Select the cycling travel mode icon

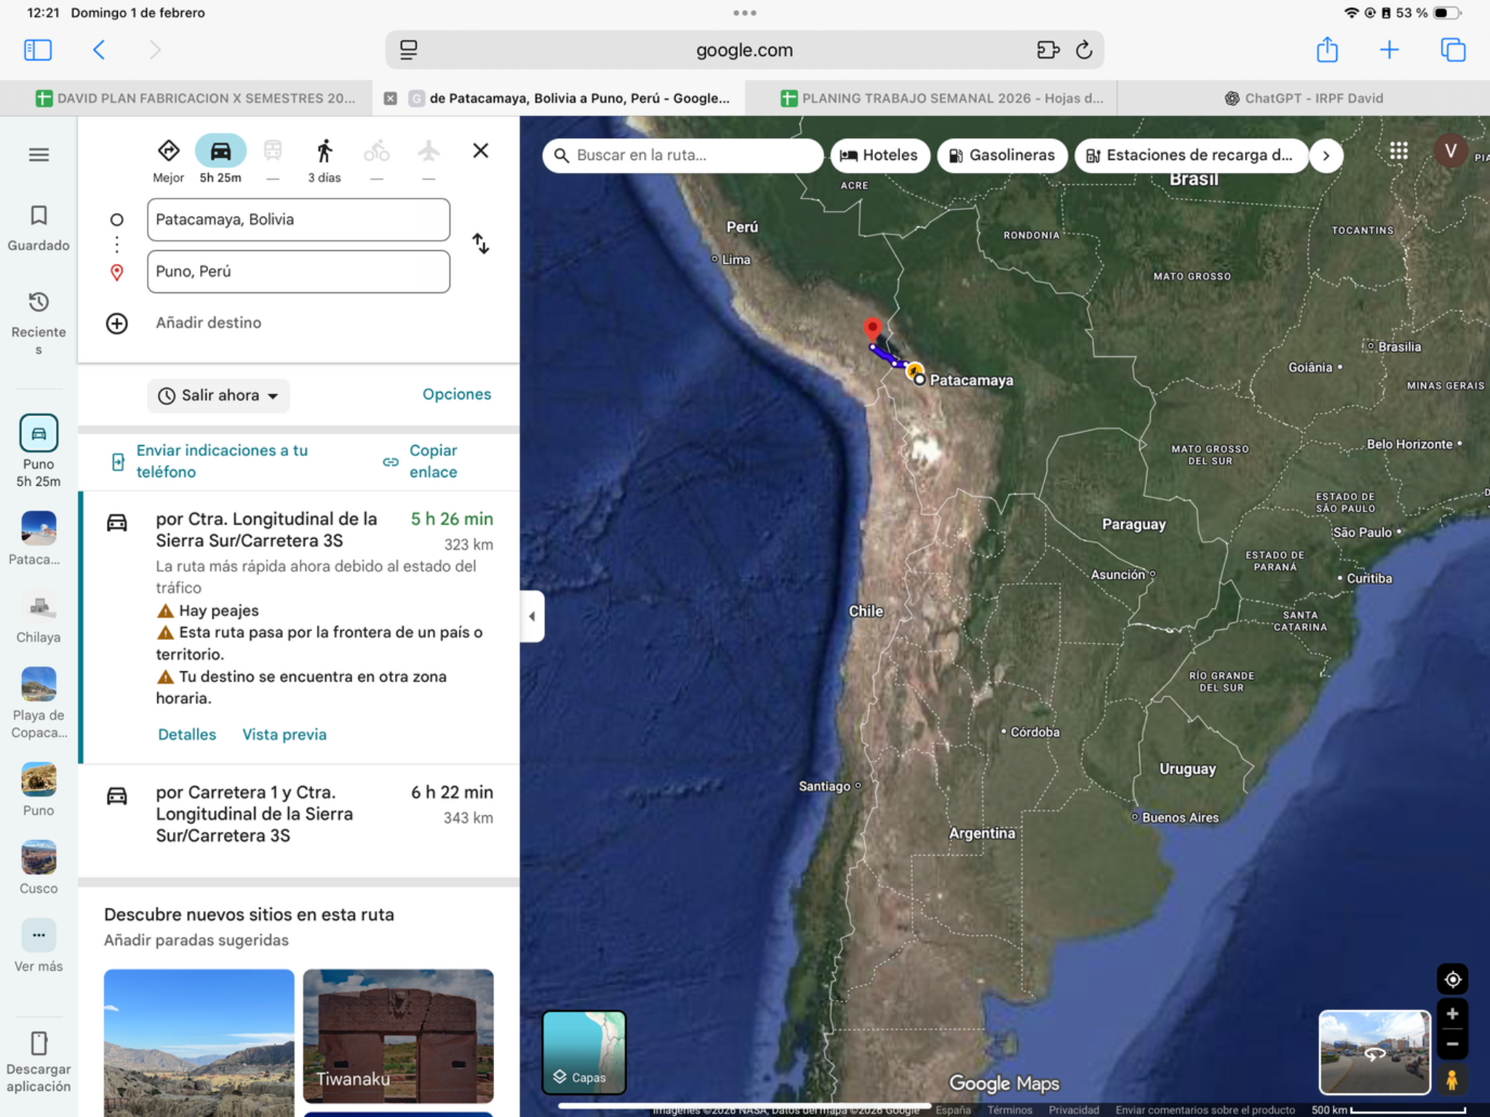(x=377, y=151)
